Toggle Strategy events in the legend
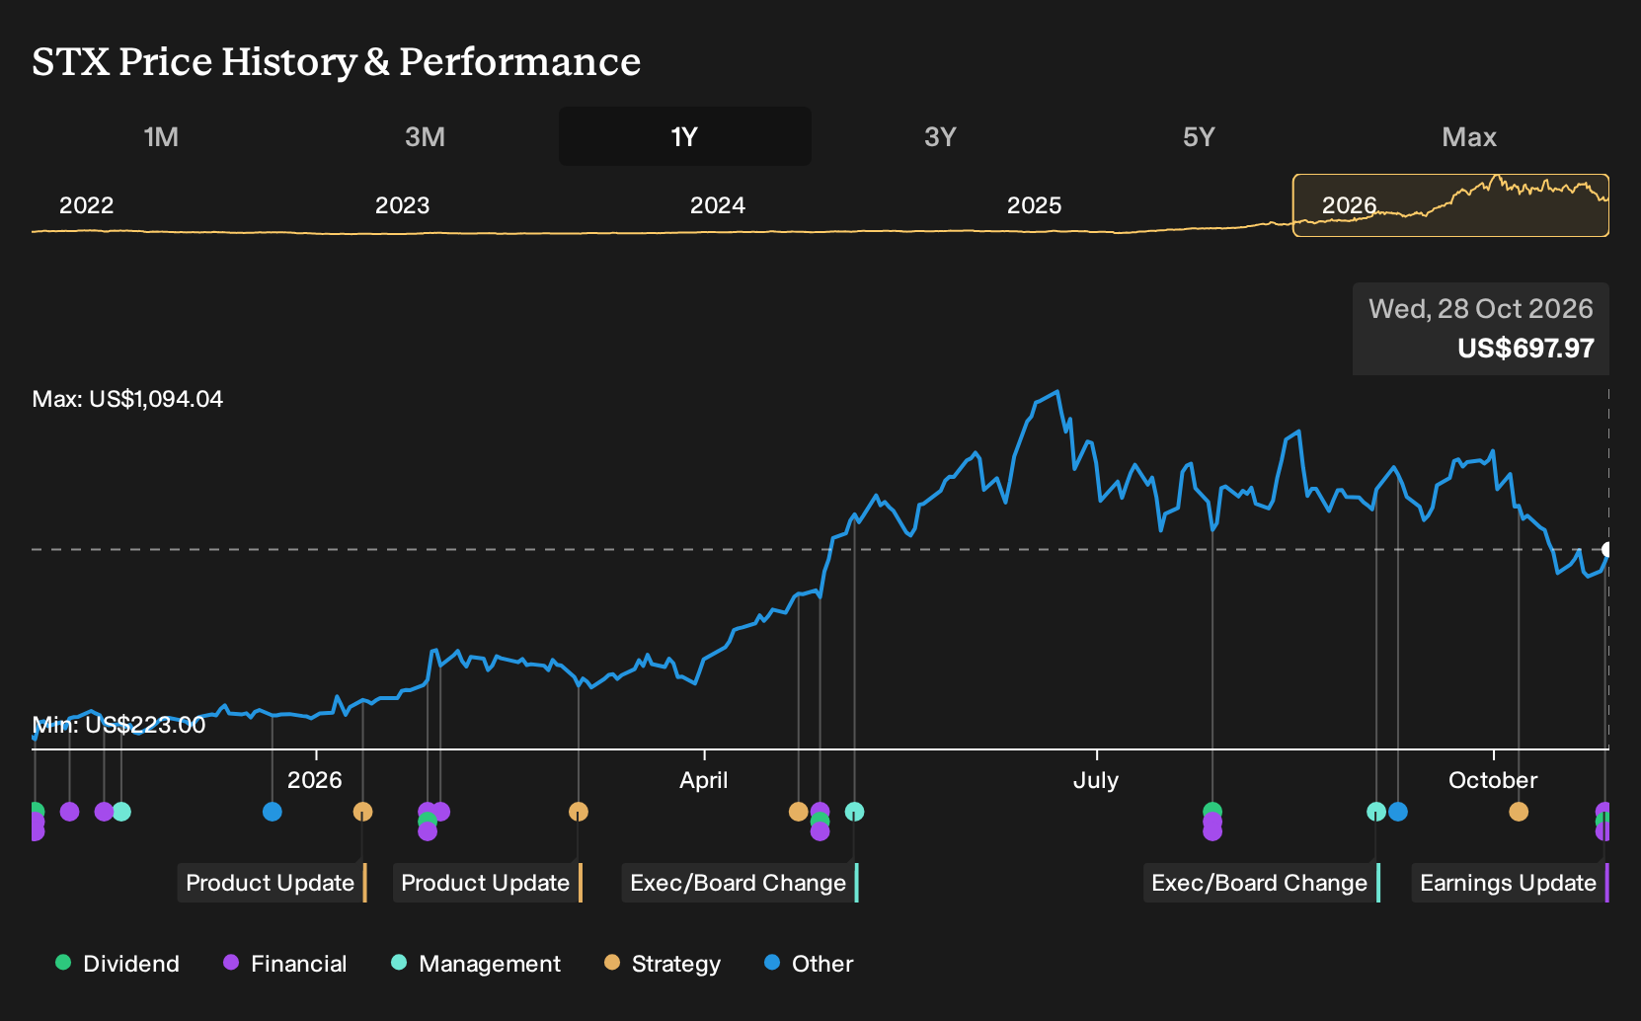Viewport: 1641px width, 1021px height. (663, 964)
